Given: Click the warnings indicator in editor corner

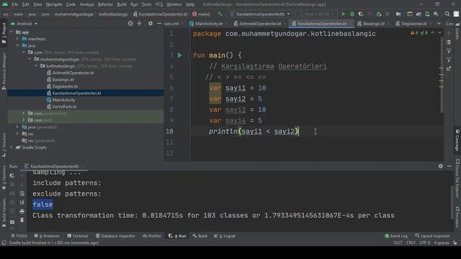Looking at the screenshot, I should click(414, 33).
